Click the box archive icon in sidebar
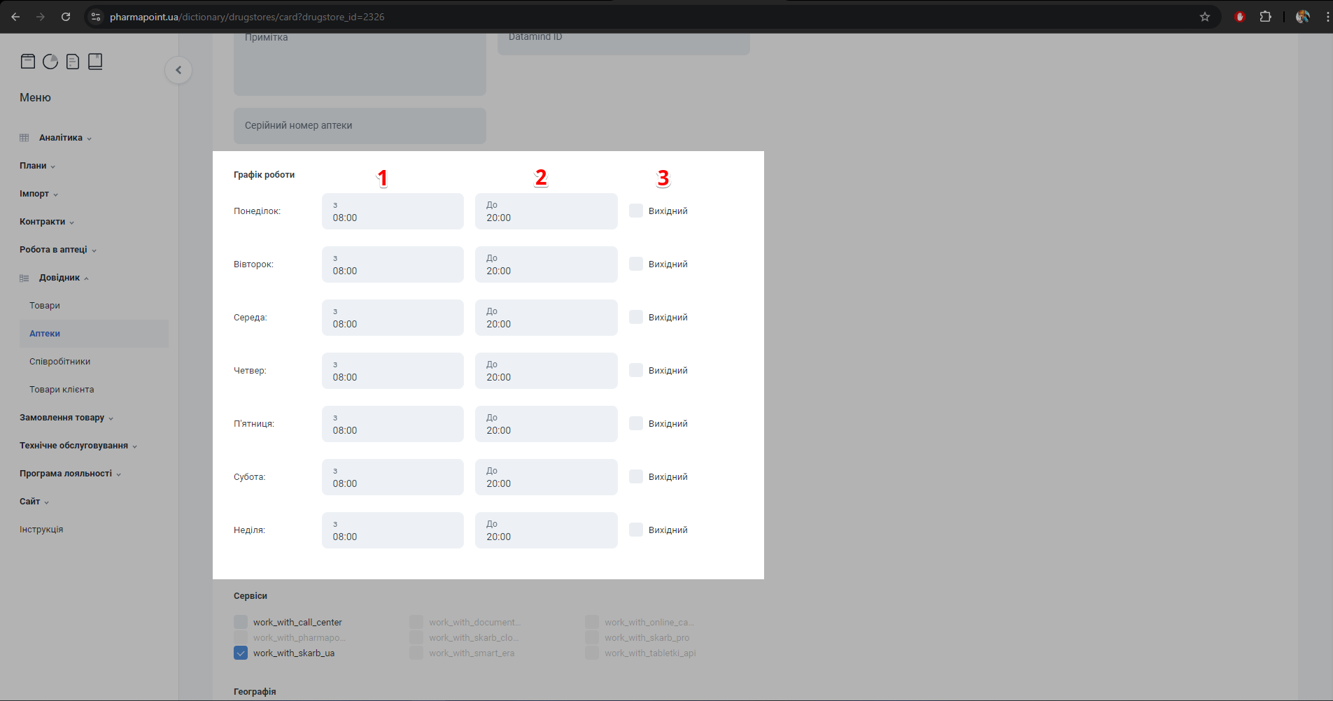Screen dimensions: 1333x701 (x=28, y=62)
